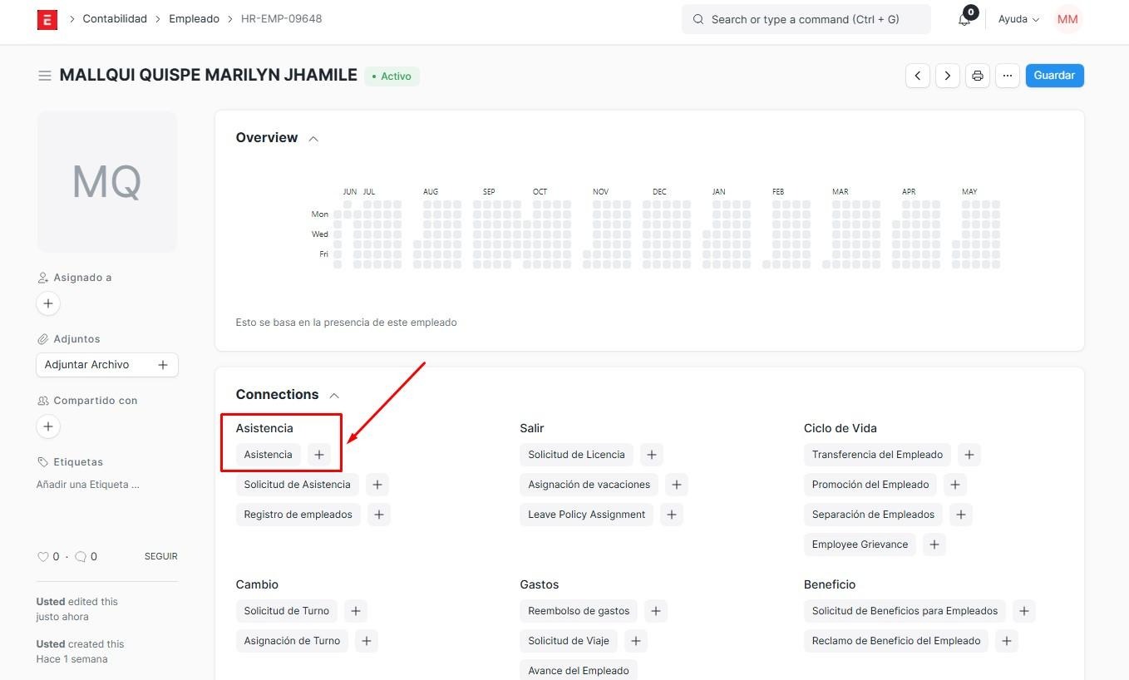Print this employee record
The width and height of the screenshot is (1129, 680).
coord(978,76)
